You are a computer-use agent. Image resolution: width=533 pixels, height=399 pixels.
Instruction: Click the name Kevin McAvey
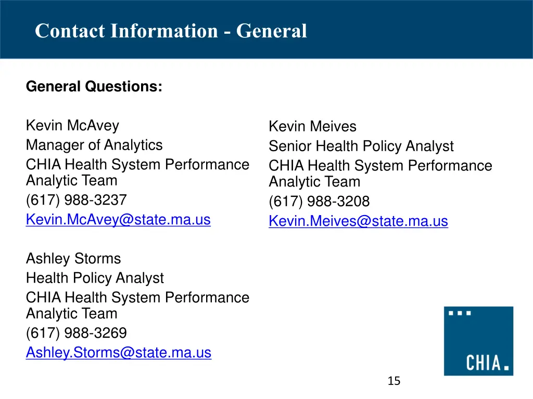coord(73,126)
